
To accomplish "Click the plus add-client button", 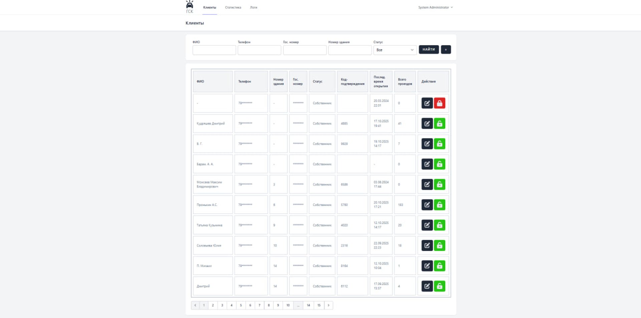I will [446, 50].
